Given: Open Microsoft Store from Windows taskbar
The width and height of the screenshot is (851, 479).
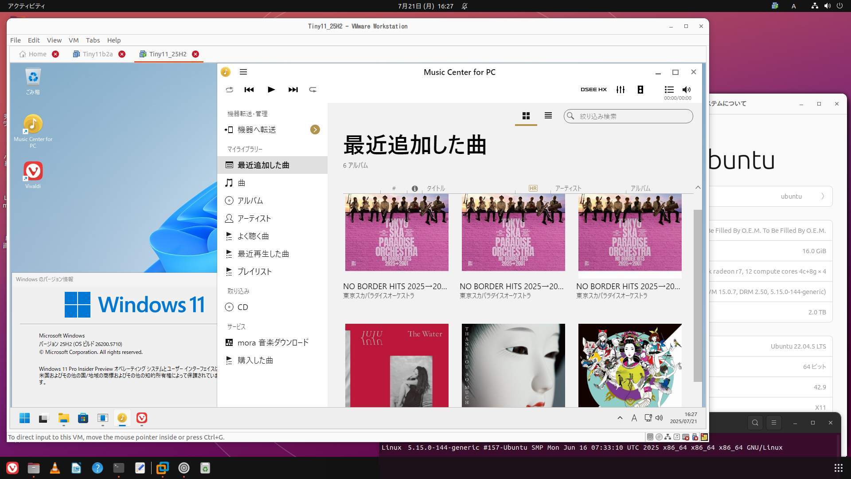Looking at the screenshot, I should pos(83,418).
